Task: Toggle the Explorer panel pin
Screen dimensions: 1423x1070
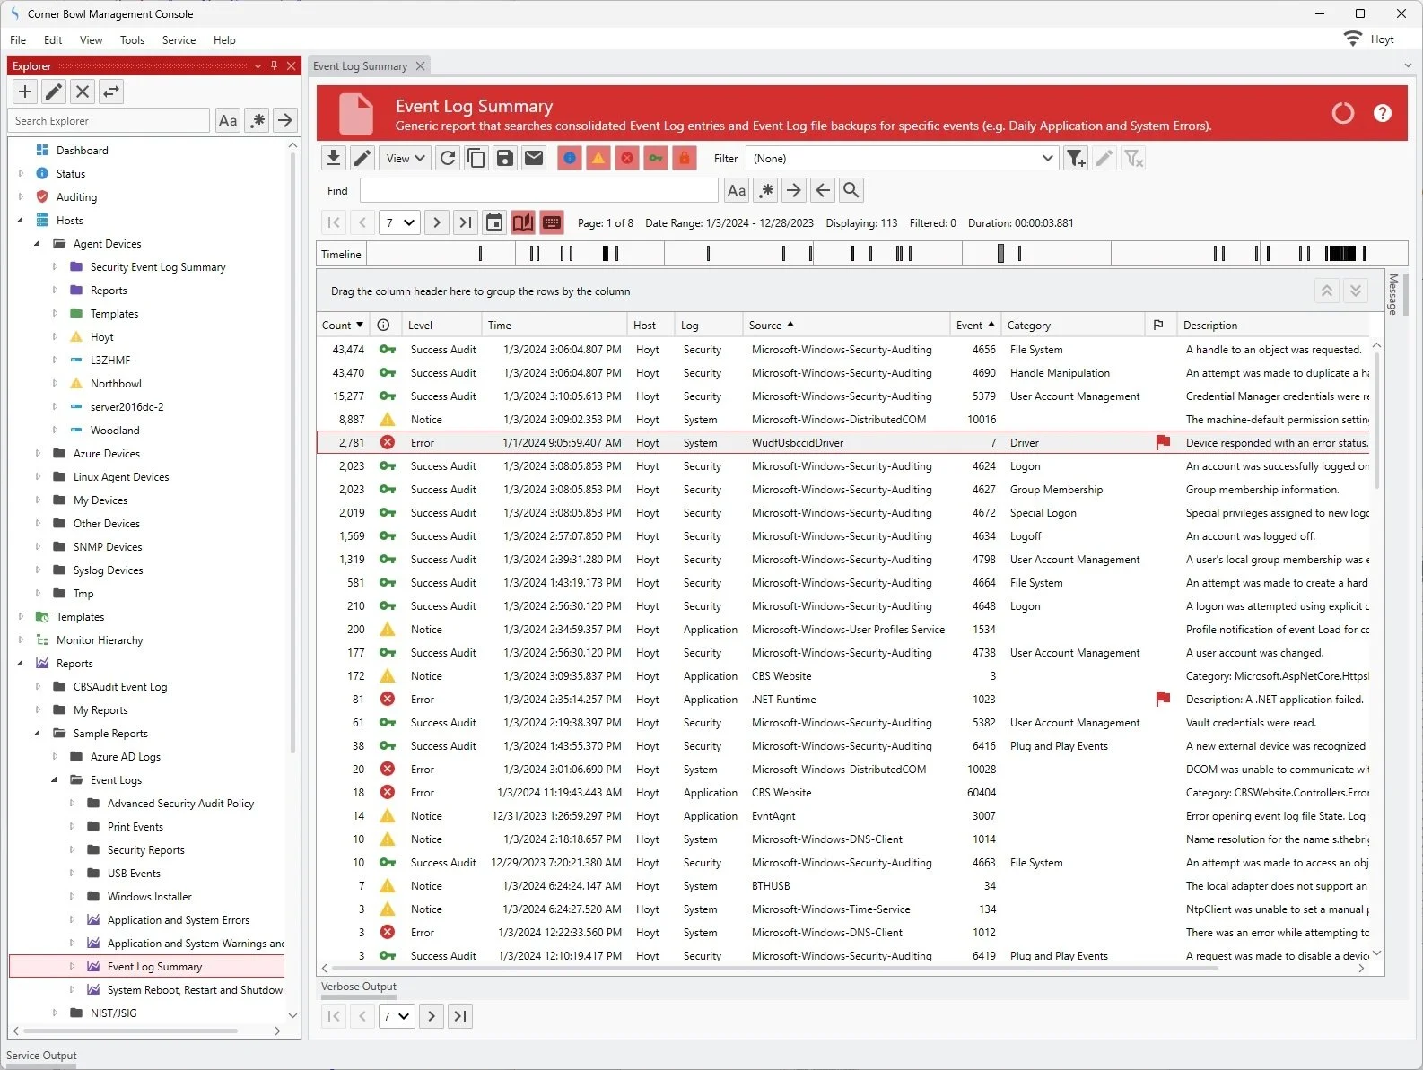Action: [275, 65]
